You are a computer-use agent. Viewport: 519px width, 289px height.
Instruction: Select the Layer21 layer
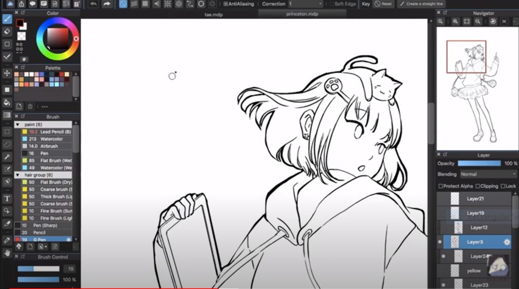point(474,199)
